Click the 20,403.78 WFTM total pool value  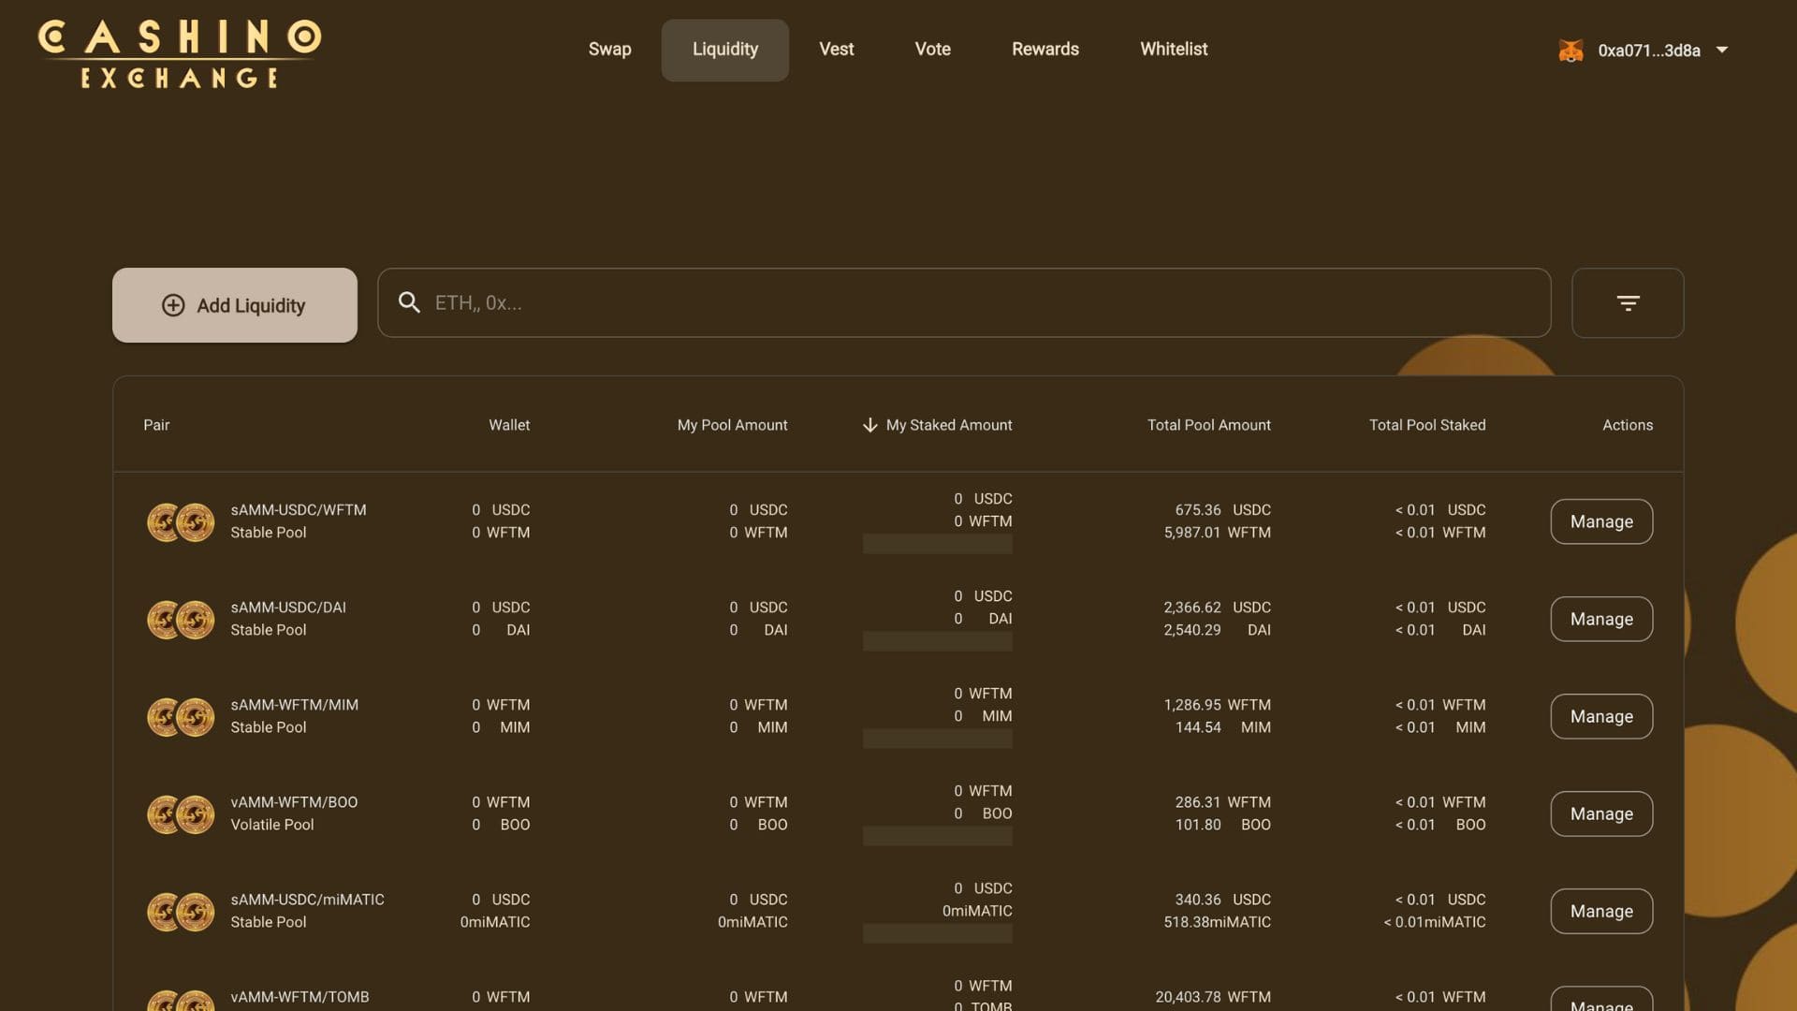1213,997
